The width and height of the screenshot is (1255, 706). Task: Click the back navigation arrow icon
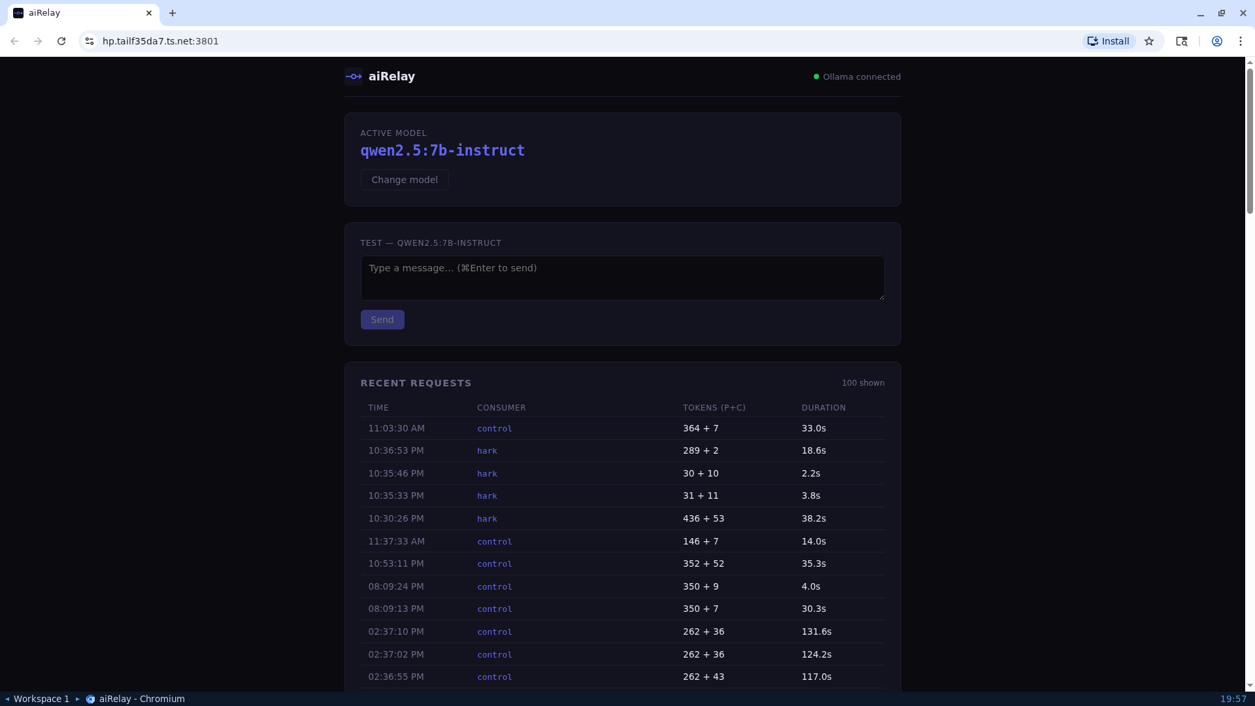click(14, 41)
